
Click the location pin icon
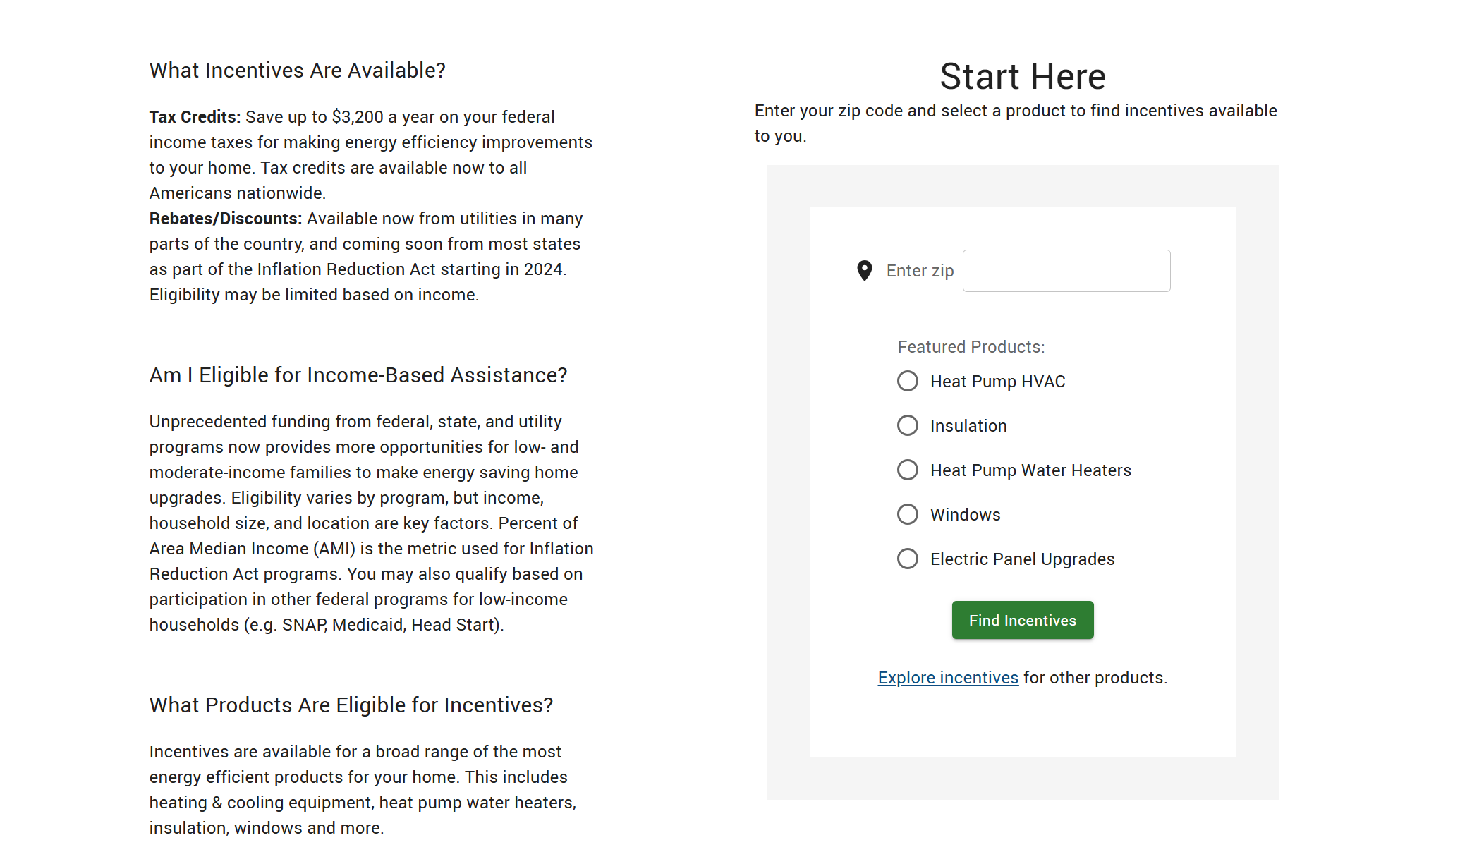(x=864, y=271)
